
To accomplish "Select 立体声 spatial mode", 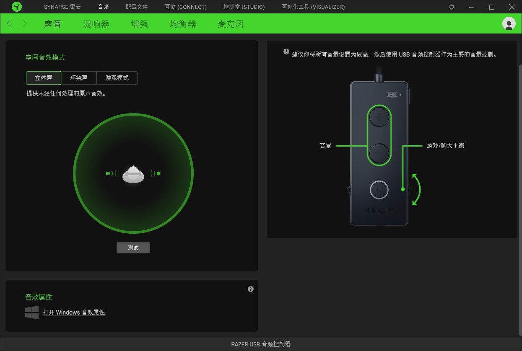I will point(44,78).
